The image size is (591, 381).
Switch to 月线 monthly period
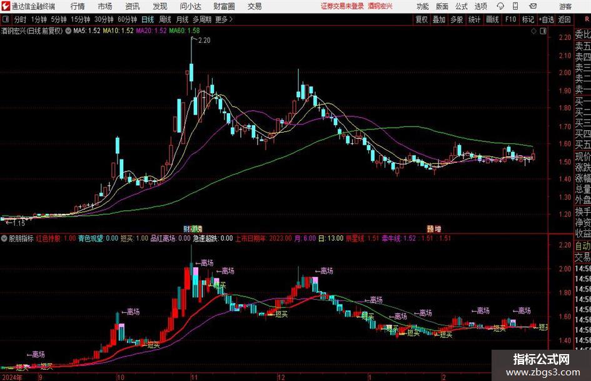(182, 19)
